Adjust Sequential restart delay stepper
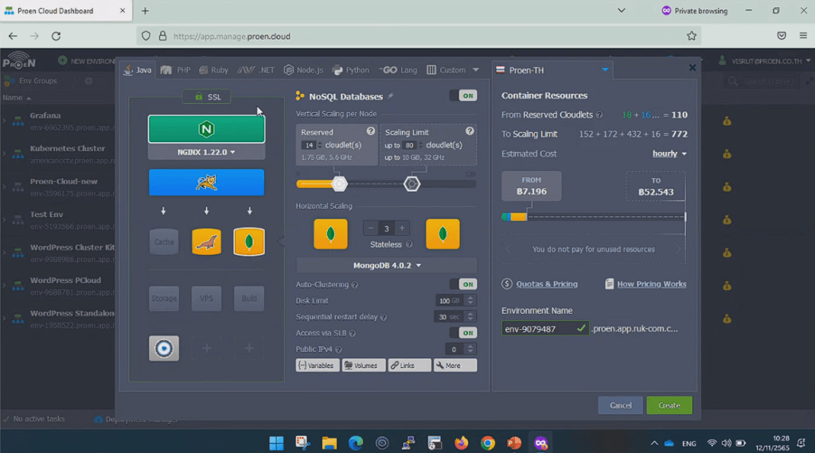Screen dimensions: 815x453 pyautogui.click(x=470, y=316)
